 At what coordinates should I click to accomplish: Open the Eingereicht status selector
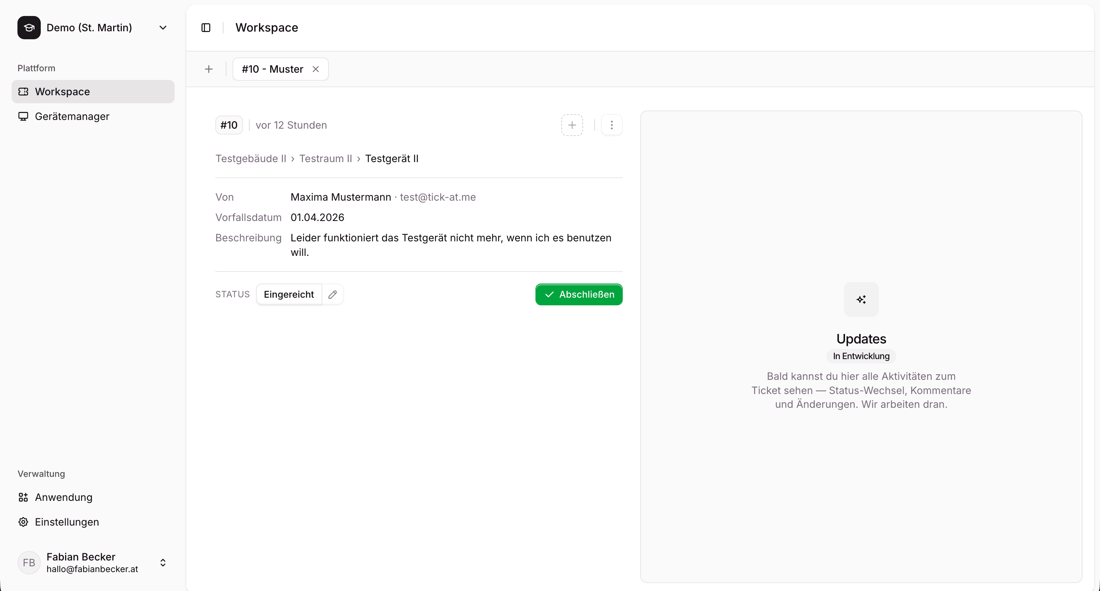[289, 294]
